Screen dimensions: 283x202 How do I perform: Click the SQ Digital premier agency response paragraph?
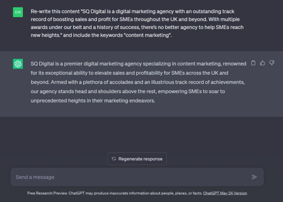coord(139,82)
